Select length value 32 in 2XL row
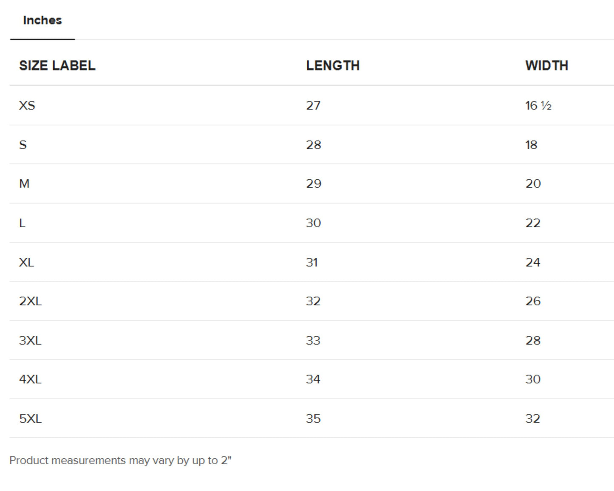The height and width of the screenshot is (491, 614). pos(313,301)
